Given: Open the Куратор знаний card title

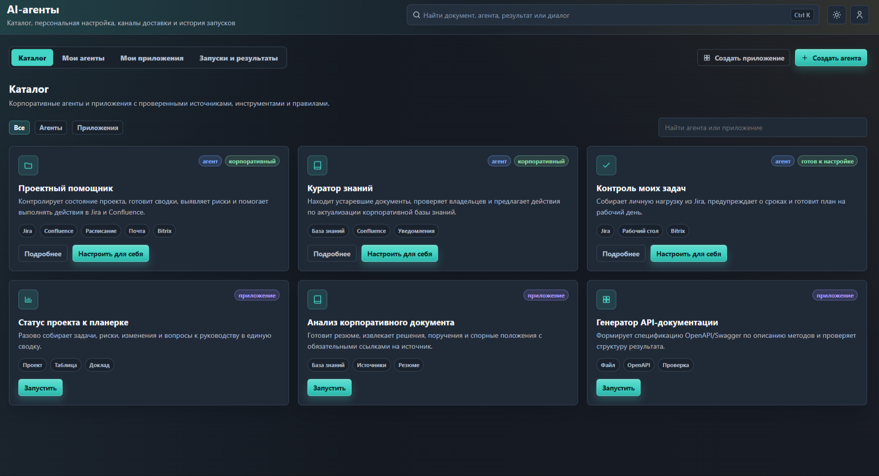Looking at the screenshot, I should (x=340, y=188).
